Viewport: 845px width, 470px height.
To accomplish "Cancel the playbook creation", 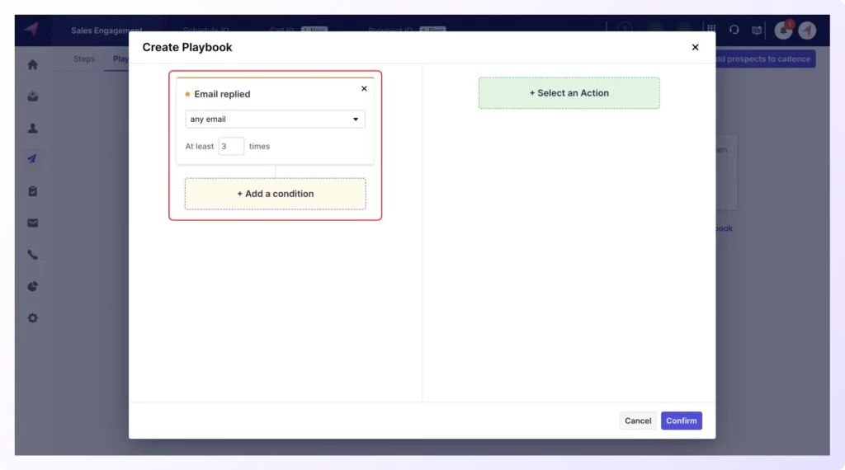I will [x=638, y=421].
